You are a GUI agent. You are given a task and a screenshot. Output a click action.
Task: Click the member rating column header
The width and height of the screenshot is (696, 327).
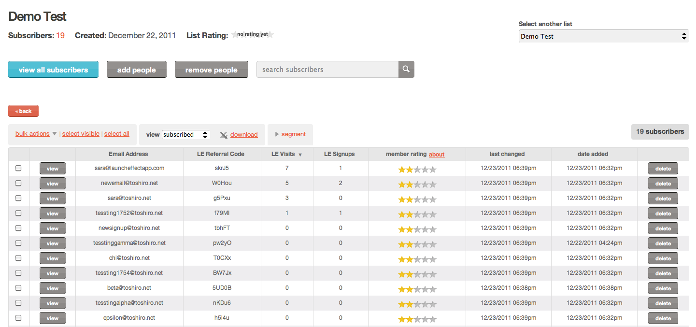click(406, 154)
